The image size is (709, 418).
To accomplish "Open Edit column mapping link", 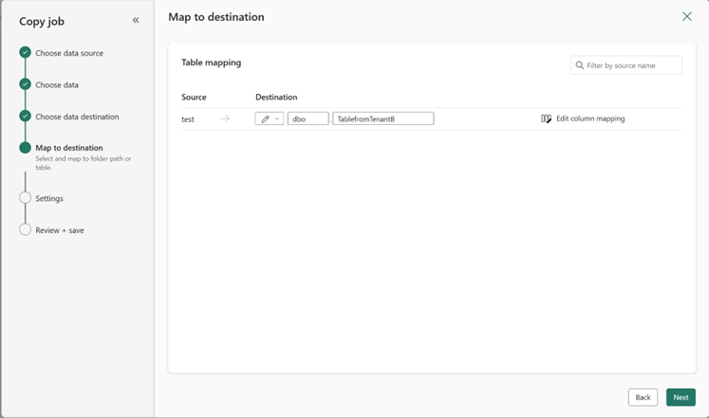I will (x=589, y=118).
